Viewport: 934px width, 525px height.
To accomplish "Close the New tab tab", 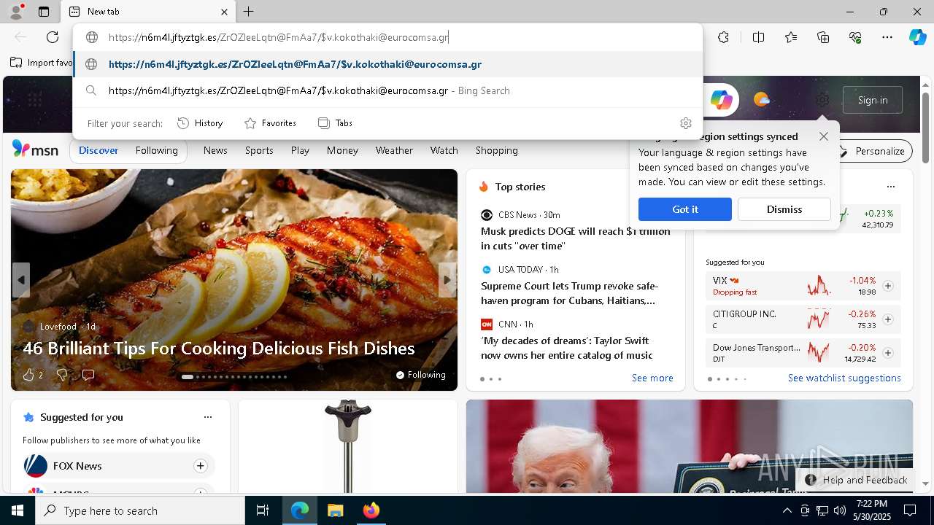I will 225,12.
